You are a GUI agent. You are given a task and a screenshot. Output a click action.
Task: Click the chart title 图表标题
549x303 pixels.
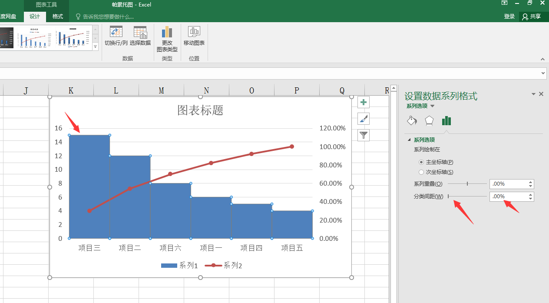tap(200, 110)
